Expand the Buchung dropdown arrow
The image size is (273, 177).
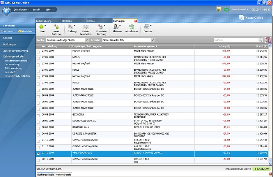pyautogui.click(x=75, y=26)
